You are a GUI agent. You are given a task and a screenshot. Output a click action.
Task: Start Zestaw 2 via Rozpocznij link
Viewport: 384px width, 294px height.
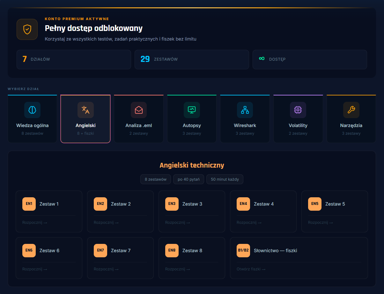click(106, 222)
